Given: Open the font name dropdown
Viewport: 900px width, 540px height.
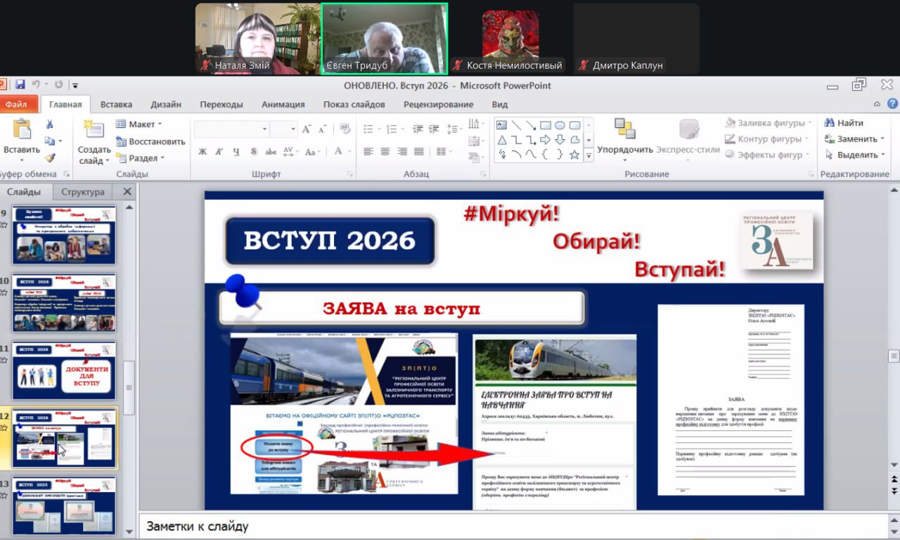Looking at the screenshot, I should [264, 129].
